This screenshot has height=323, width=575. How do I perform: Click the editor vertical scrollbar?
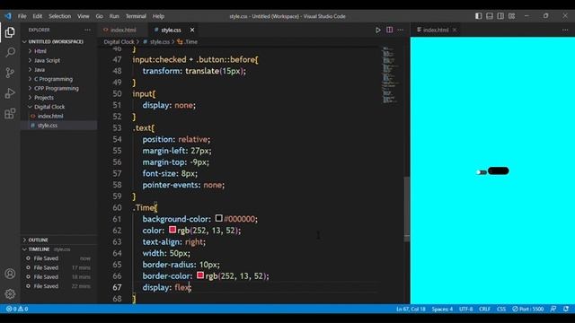tap(407, 209)
